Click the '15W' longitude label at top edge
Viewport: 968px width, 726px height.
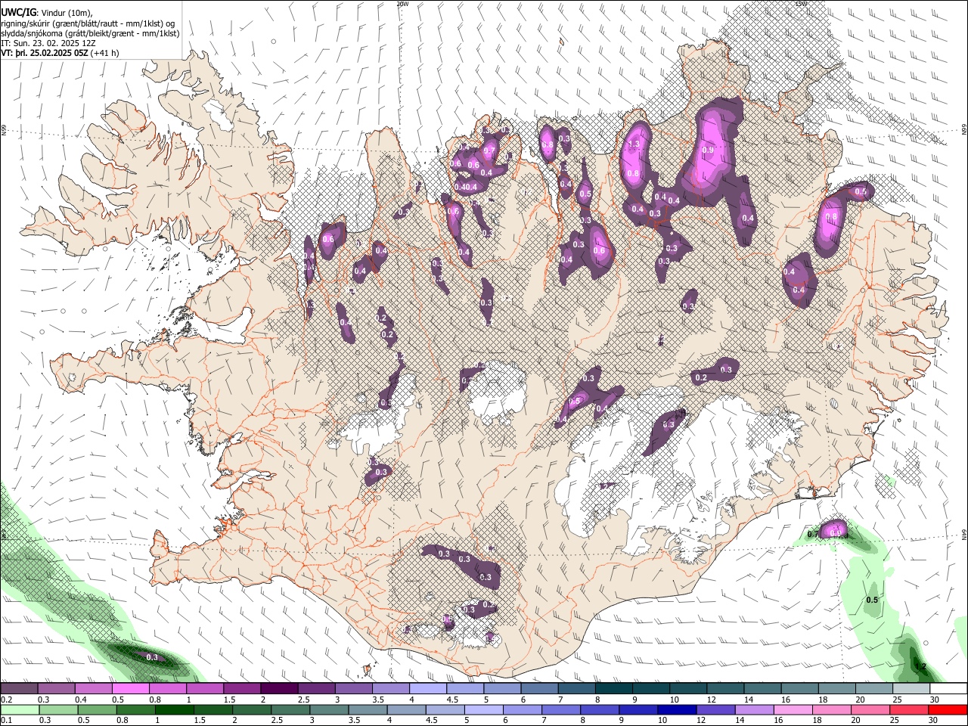802,4
